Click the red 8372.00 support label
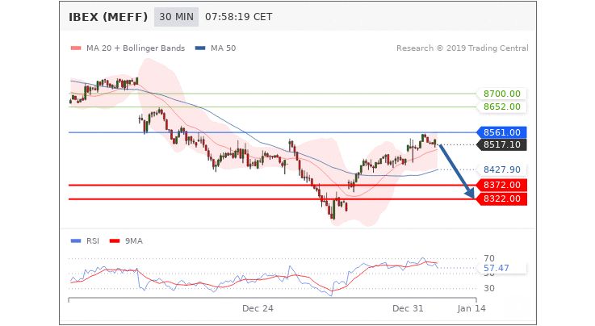 501,185
